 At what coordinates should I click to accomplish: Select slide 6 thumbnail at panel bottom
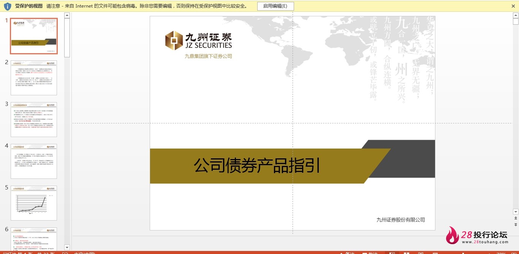[34, 238]
